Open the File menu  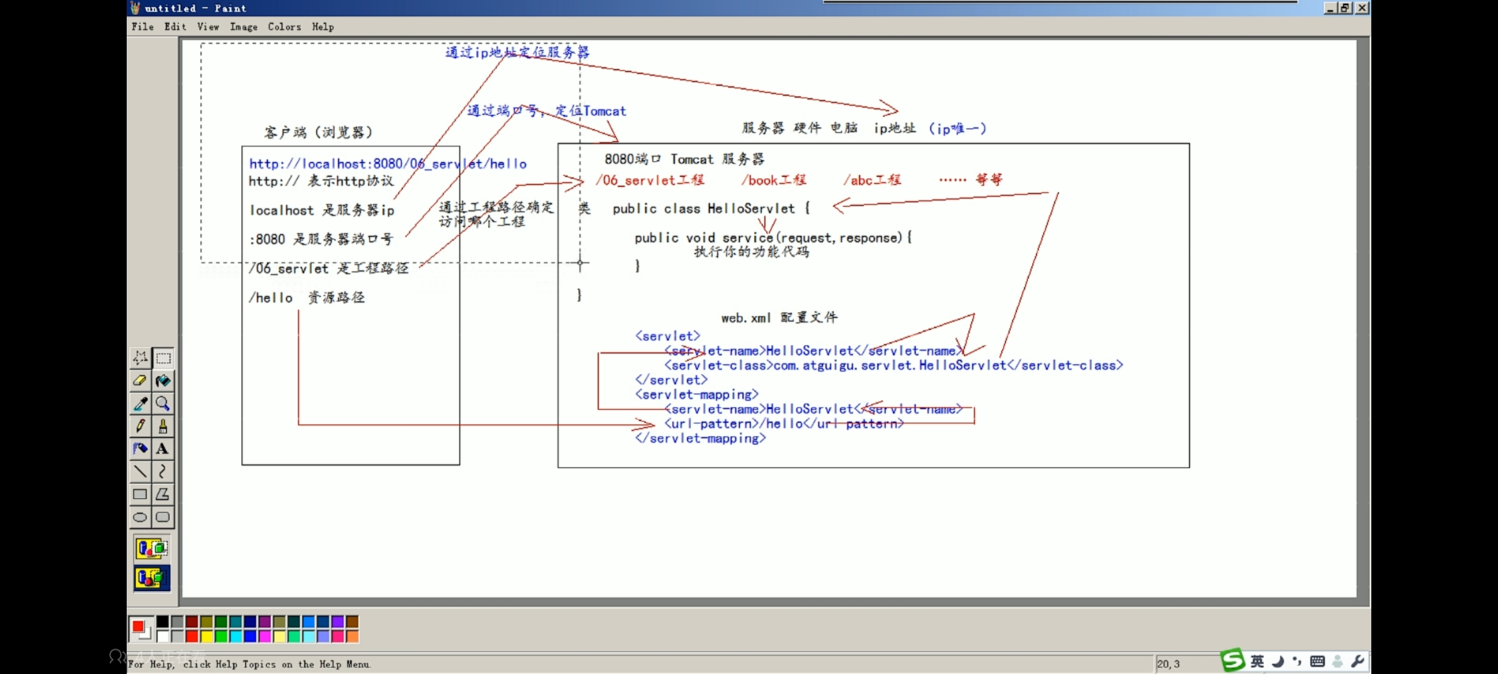point(142,27)
